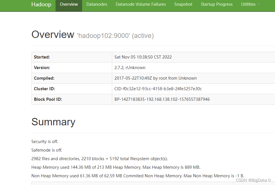The height and width of the screenshot is (185, 275).
Task: Go to the Snapshot tab
Action: coord(183,4)
